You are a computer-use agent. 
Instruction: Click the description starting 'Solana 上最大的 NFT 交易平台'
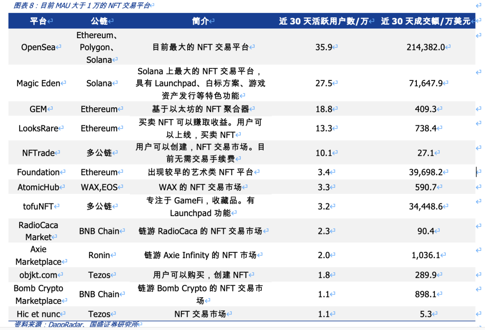(200, 83)
